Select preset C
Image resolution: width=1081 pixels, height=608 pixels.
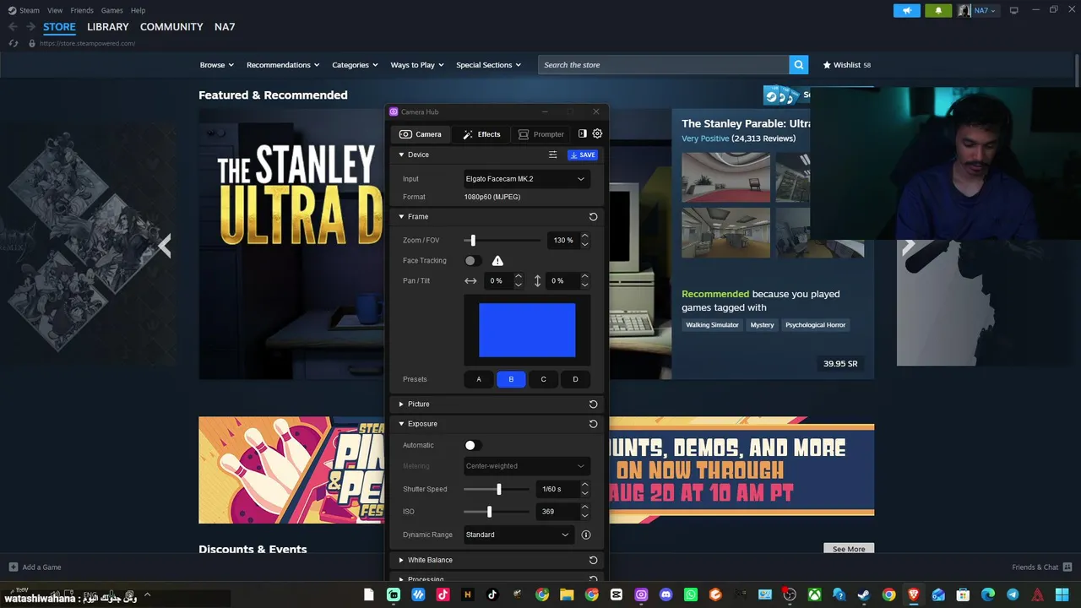point(543,379)
